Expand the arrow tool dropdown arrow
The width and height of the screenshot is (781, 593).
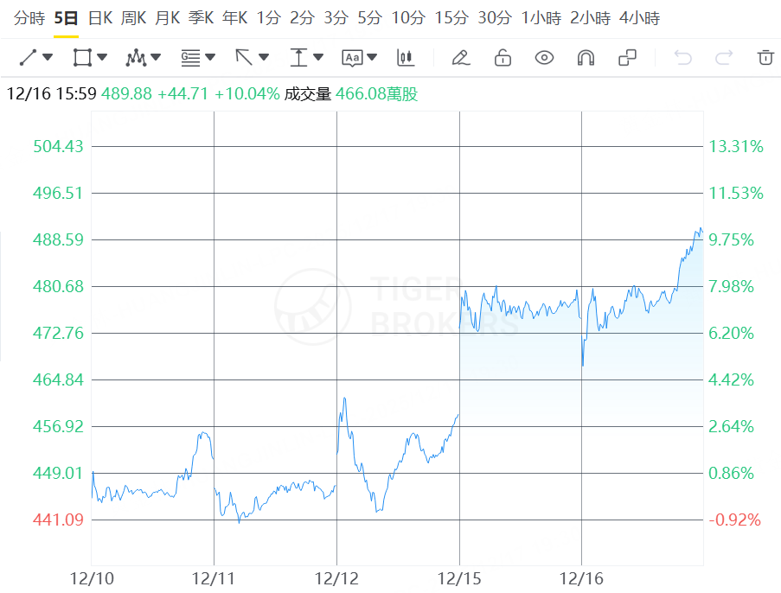click(x=264, y=57)
